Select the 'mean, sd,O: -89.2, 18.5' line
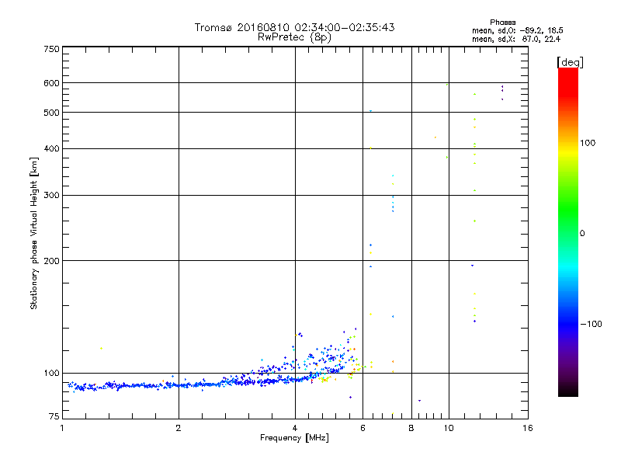This screenshot has height=466, width=621. click(x=518, y=30)
